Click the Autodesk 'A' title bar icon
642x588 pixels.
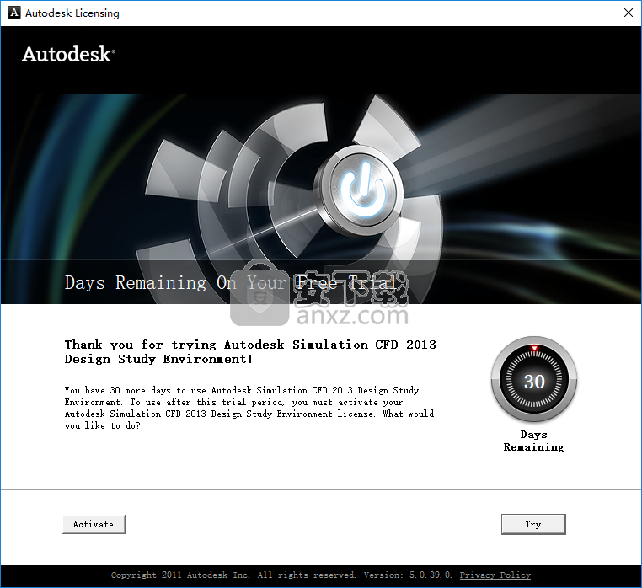14,13
